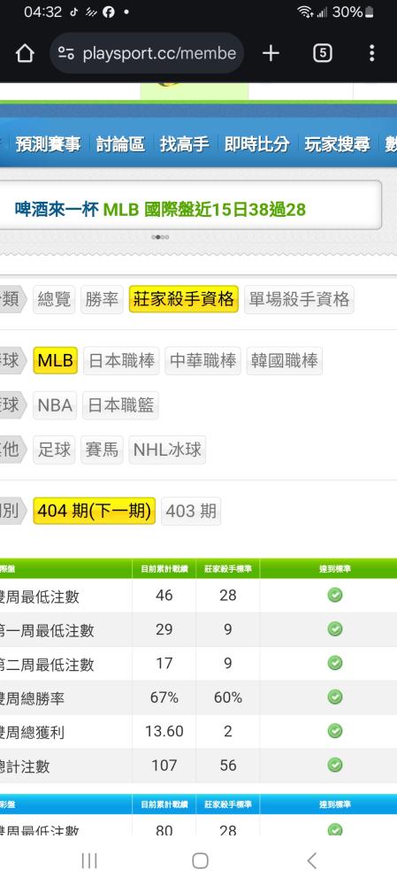Choose the 足球 sport button

[x=54, y=450]
